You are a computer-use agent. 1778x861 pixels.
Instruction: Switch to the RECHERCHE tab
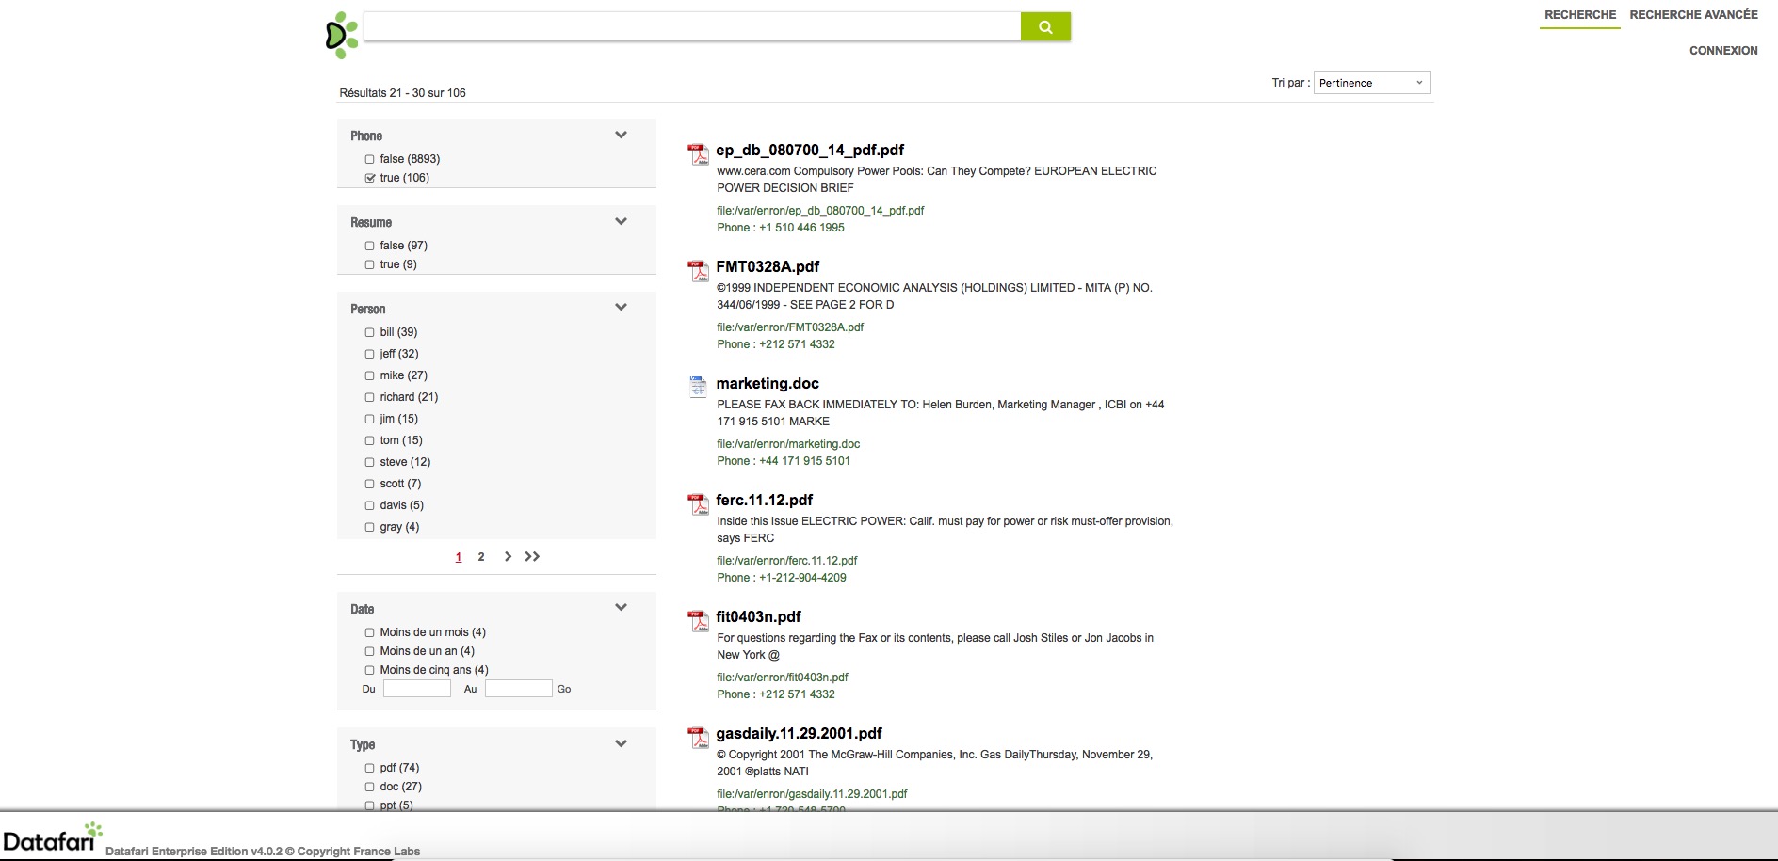pos(1580,15)
